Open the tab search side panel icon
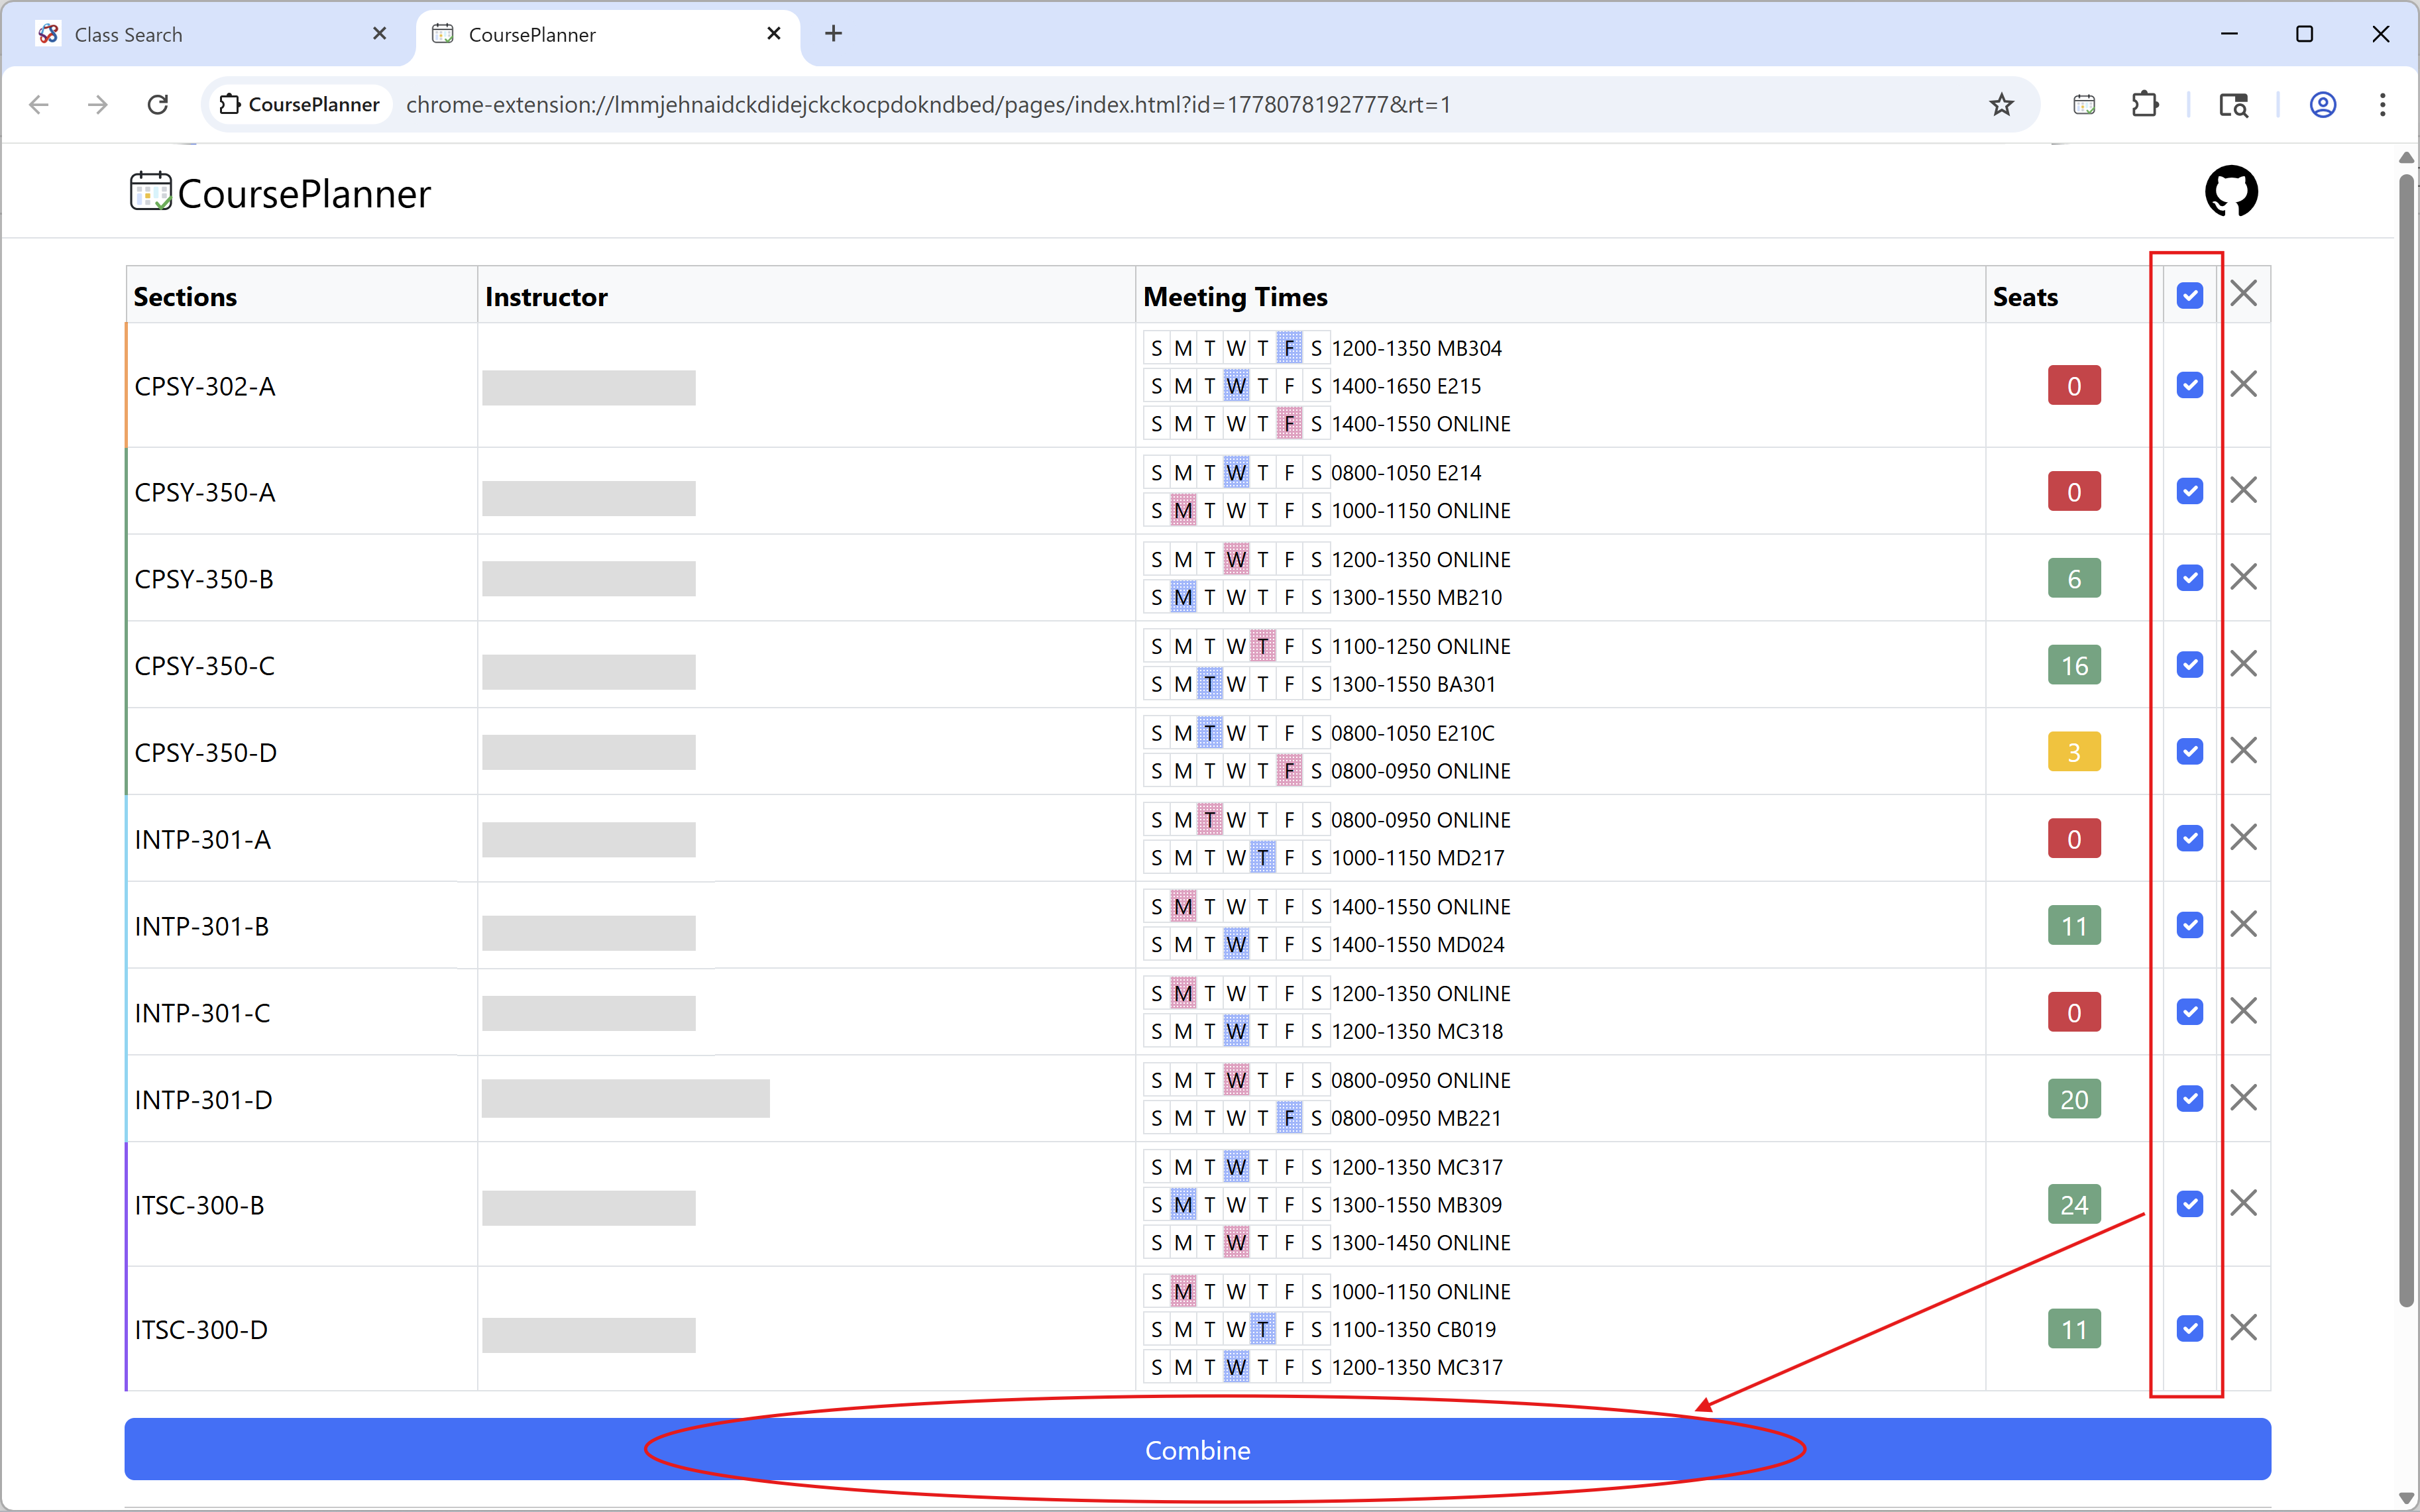The height and width of the screenshot is (1512, 2420). pos(2233,104)
